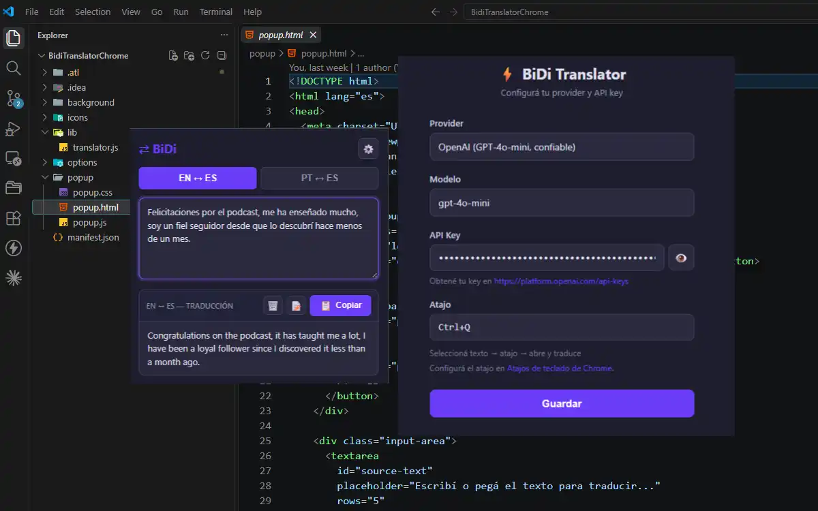Open the Atajos de teclado de Chrome link

point(560,369)
